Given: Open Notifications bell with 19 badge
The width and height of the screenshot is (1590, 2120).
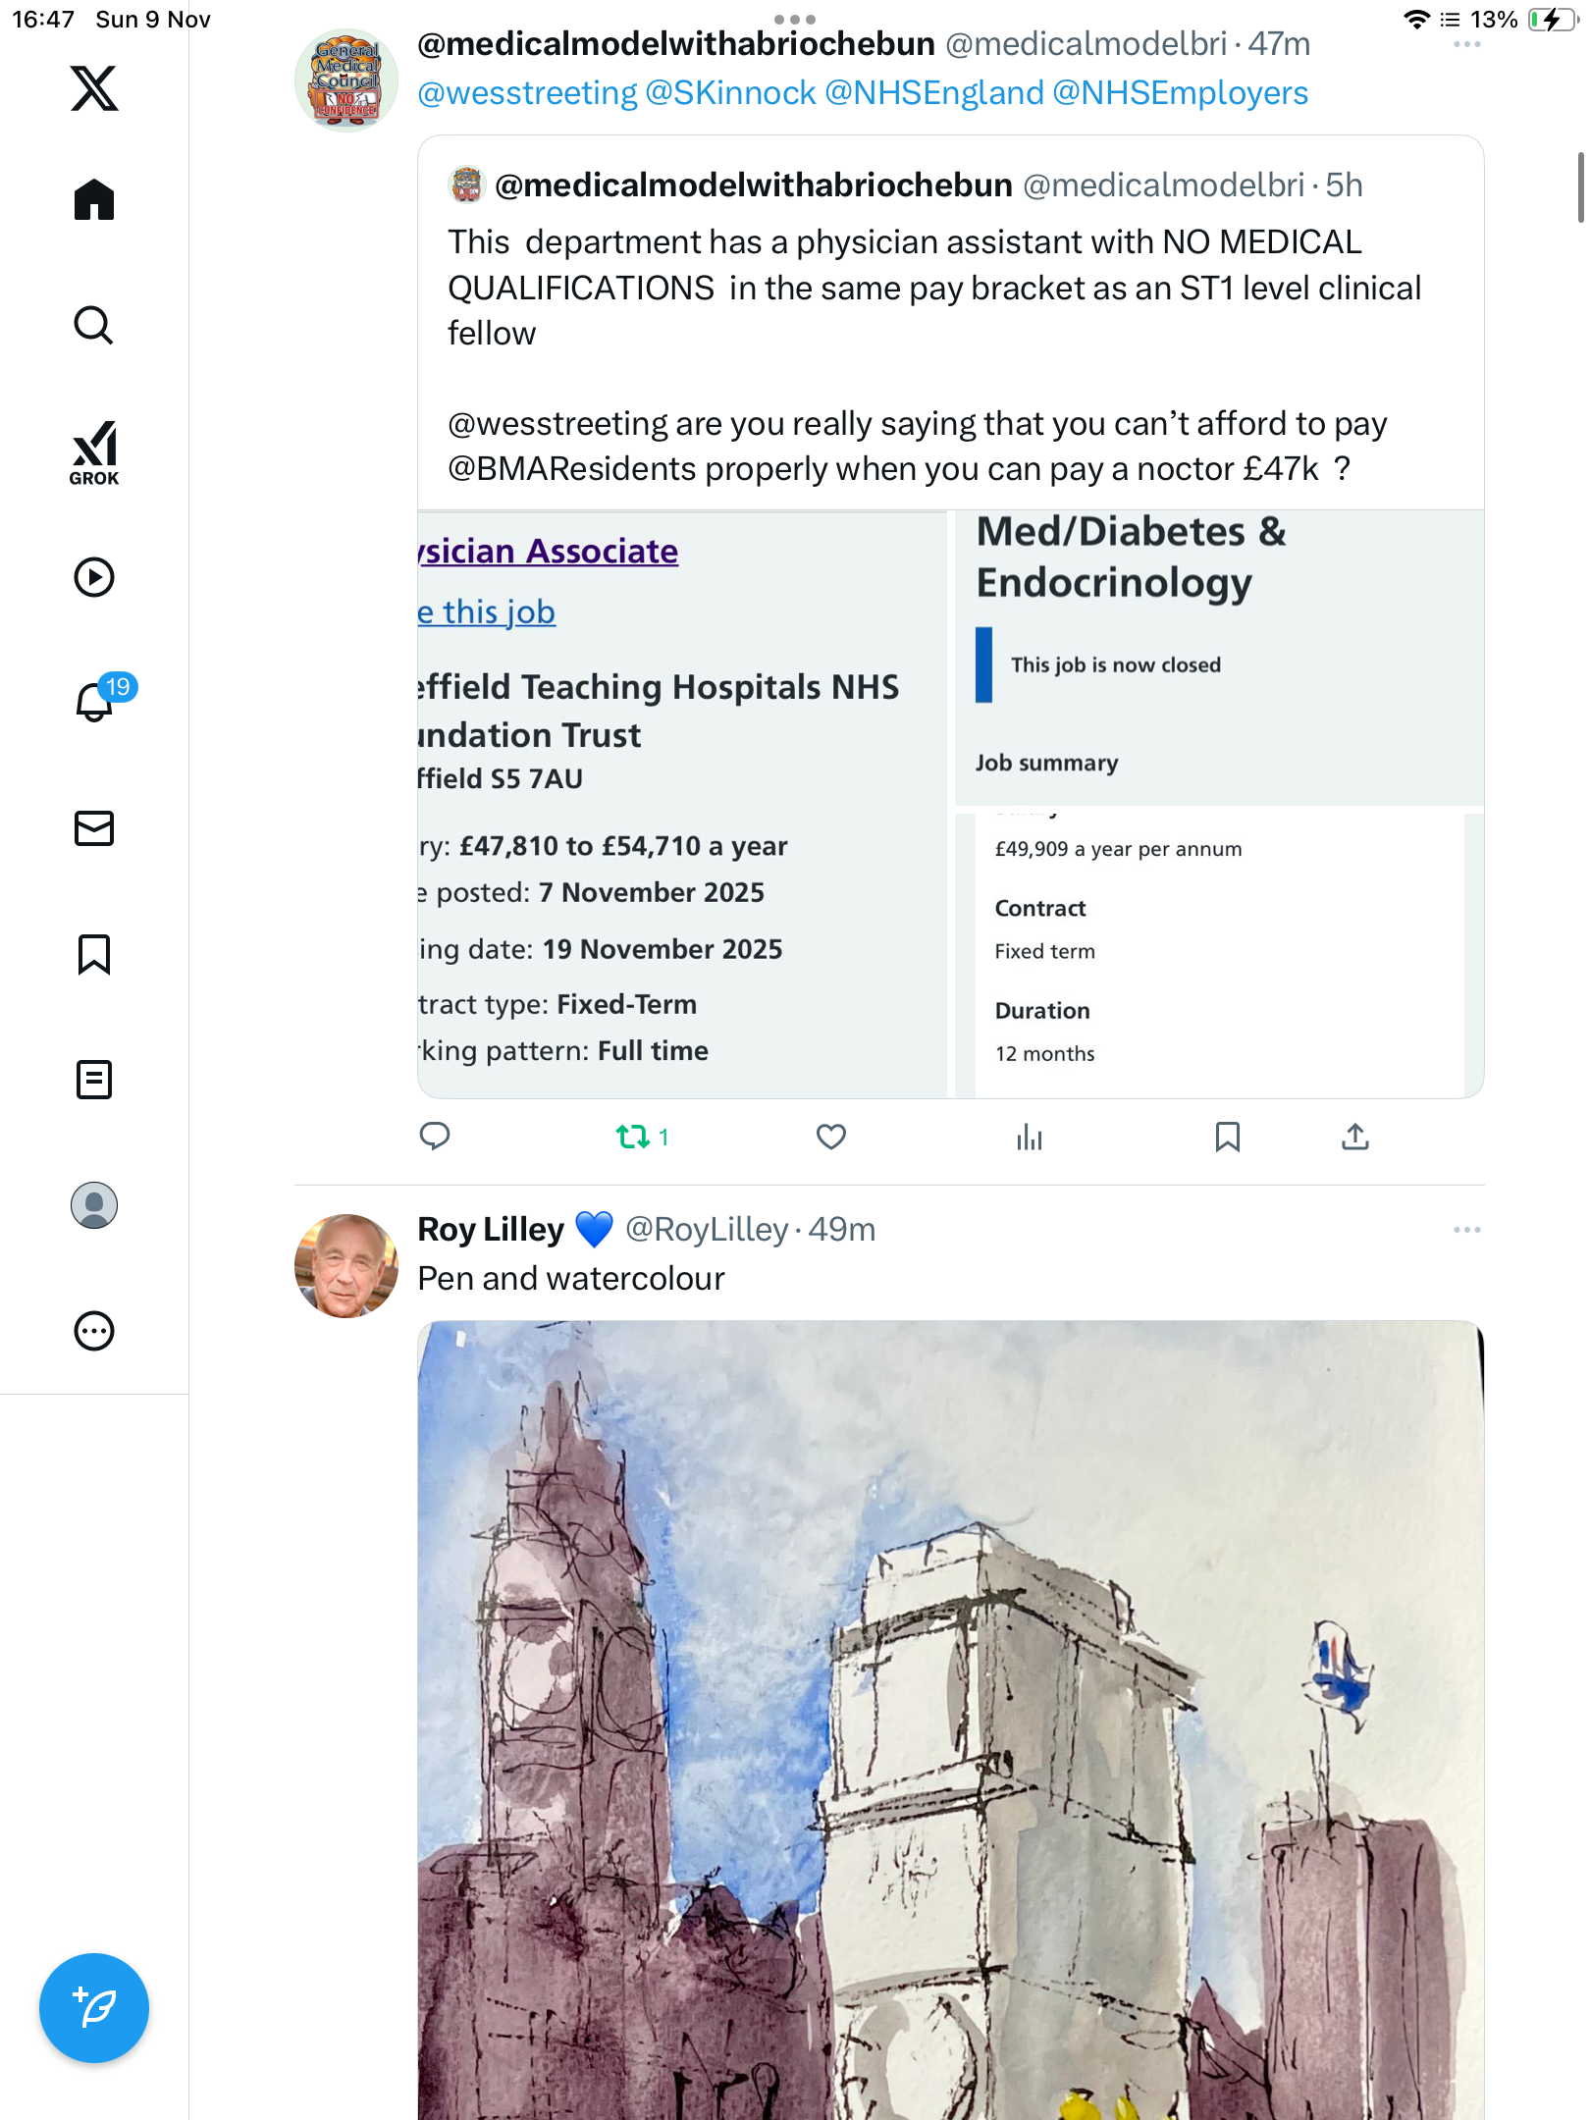Looking at the screenshot, I should click(x=94, y=703).
